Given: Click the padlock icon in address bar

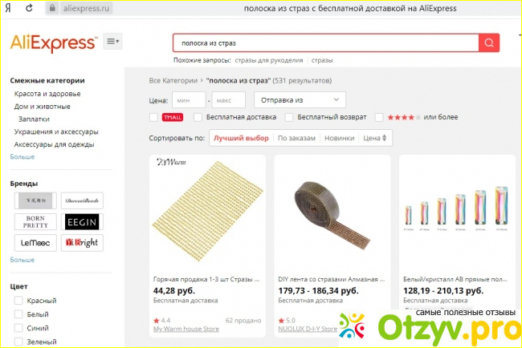Looking at the screenshot, I should click(x=52, y=8).
